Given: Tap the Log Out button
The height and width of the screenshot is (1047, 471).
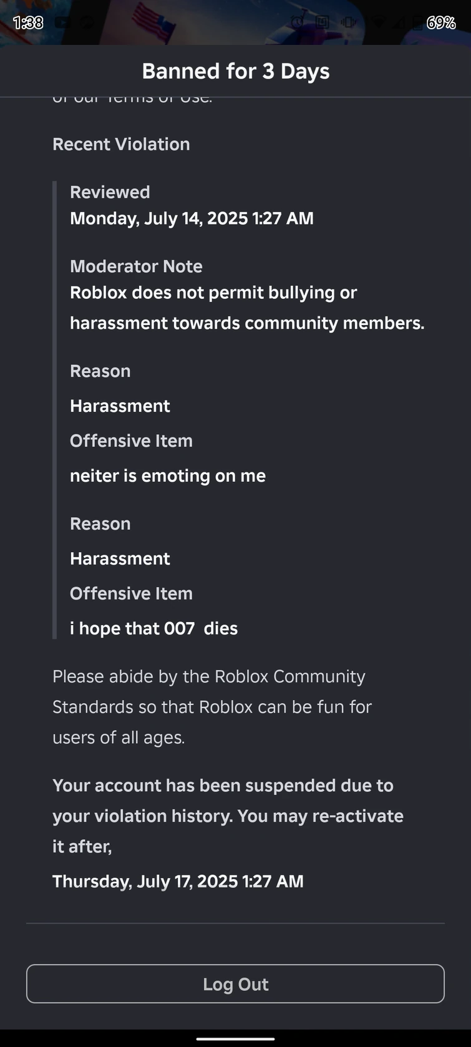Looking at the screenshot, I should tap(235, 984).
